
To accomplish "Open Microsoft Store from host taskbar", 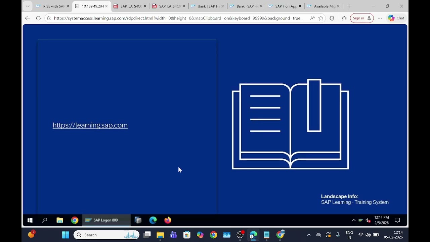I will pos(187,235).
